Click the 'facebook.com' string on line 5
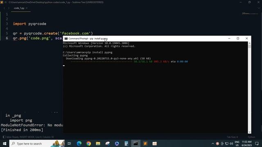262x147 pixels. click(75, 33)
